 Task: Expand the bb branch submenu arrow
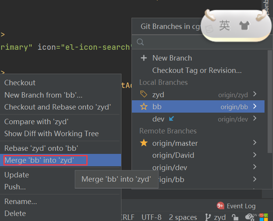(255, 106)
